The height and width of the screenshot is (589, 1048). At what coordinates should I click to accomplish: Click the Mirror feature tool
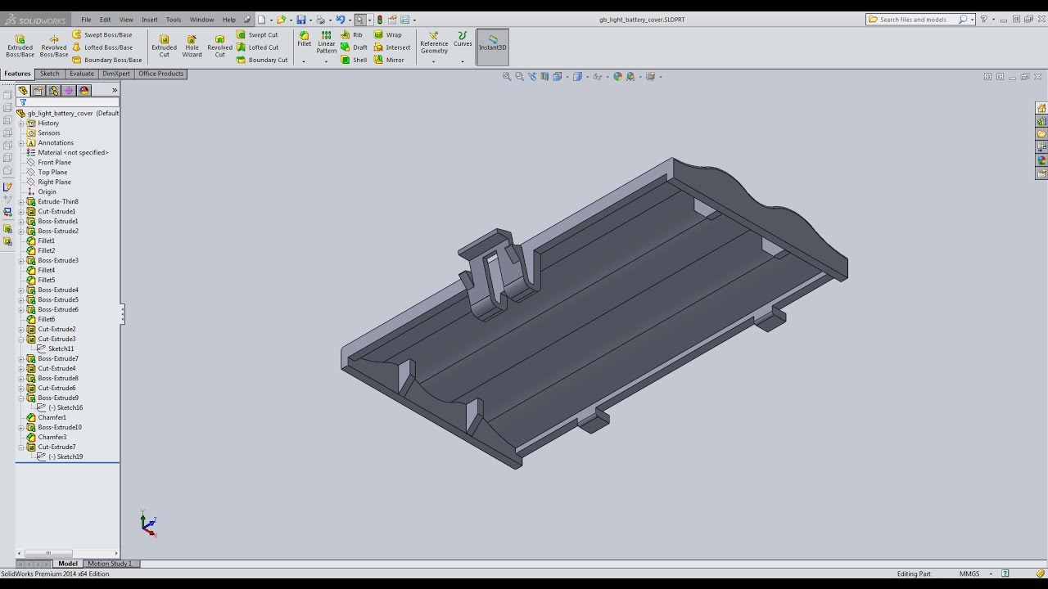[x=389, y=60]
